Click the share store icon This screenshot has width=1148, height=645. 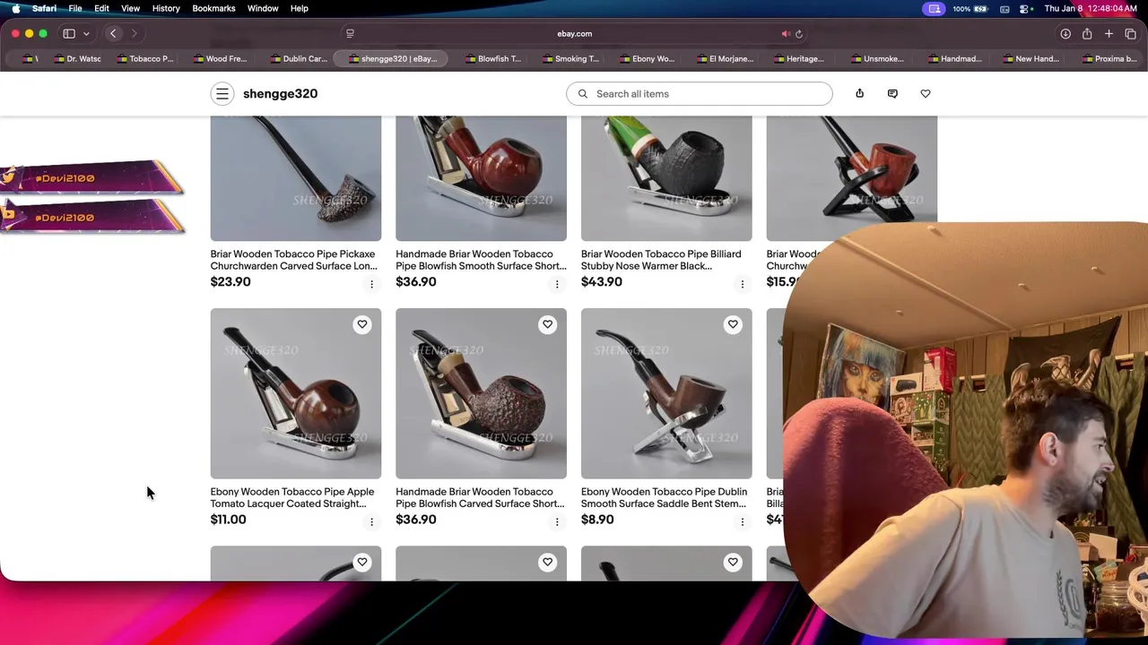coord(859,93)
